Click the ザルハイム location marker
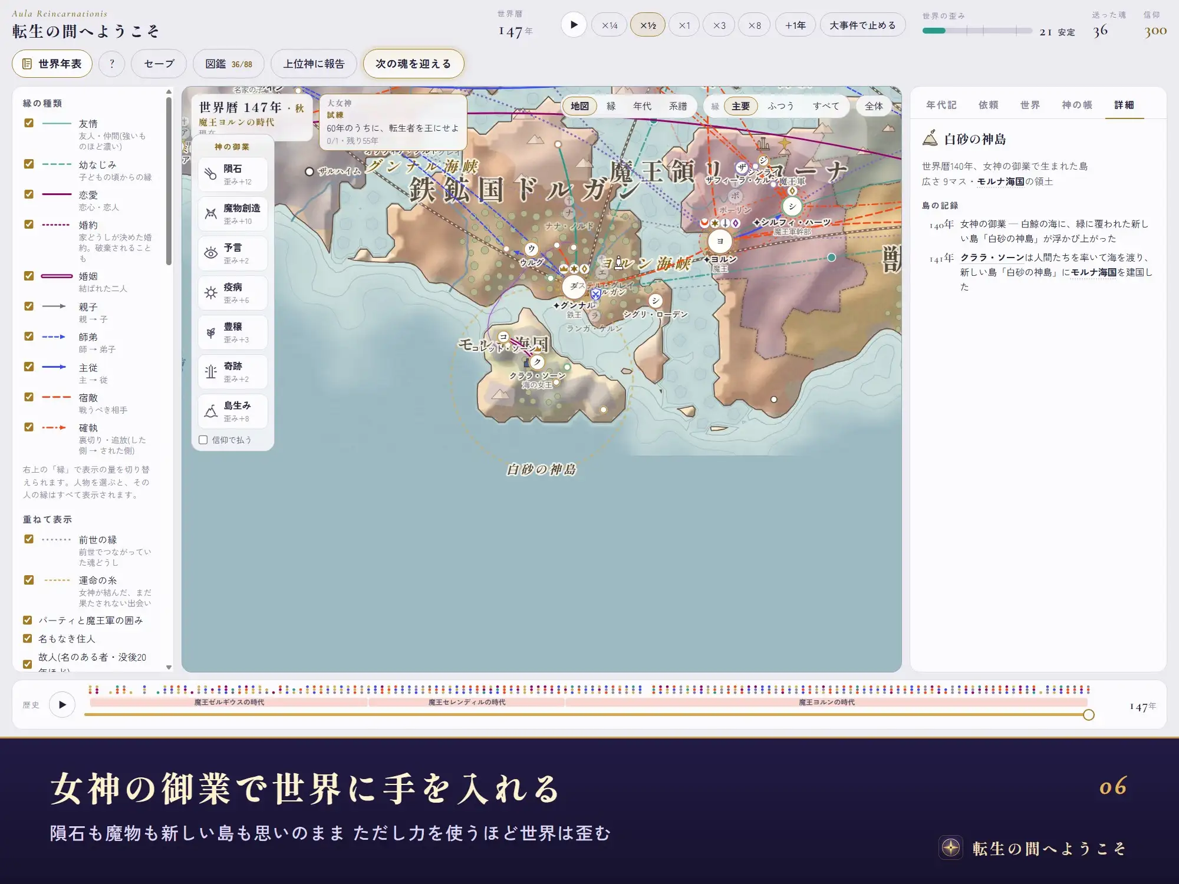This screenshot has width=1179, height=884. [x=309, y=171]
